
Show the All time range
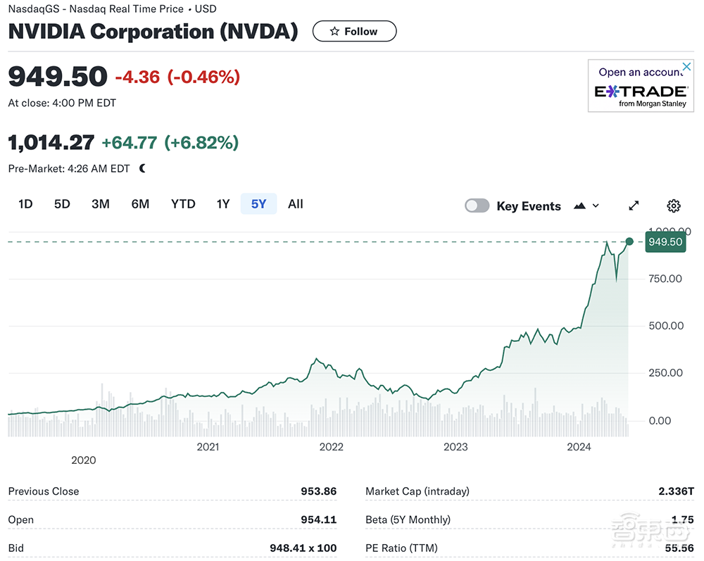(x=296, y=204)
